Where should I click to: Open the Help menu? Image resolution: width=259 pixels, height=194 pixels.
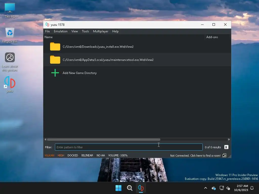pyautogui.click(x=115, y=31)
